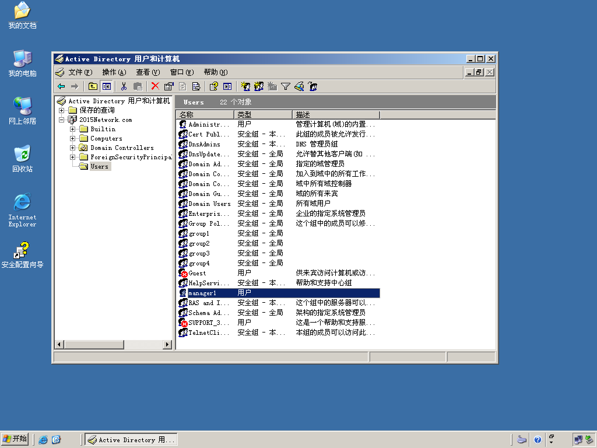The width and height of the screenshot is (597, 448).
Task: Click the help icon in system tray
Action: [x=538, y=440]
